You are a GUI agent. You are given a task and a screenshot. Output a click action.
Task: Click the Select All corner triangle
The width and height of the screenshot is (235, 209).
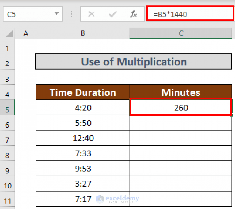9,33
